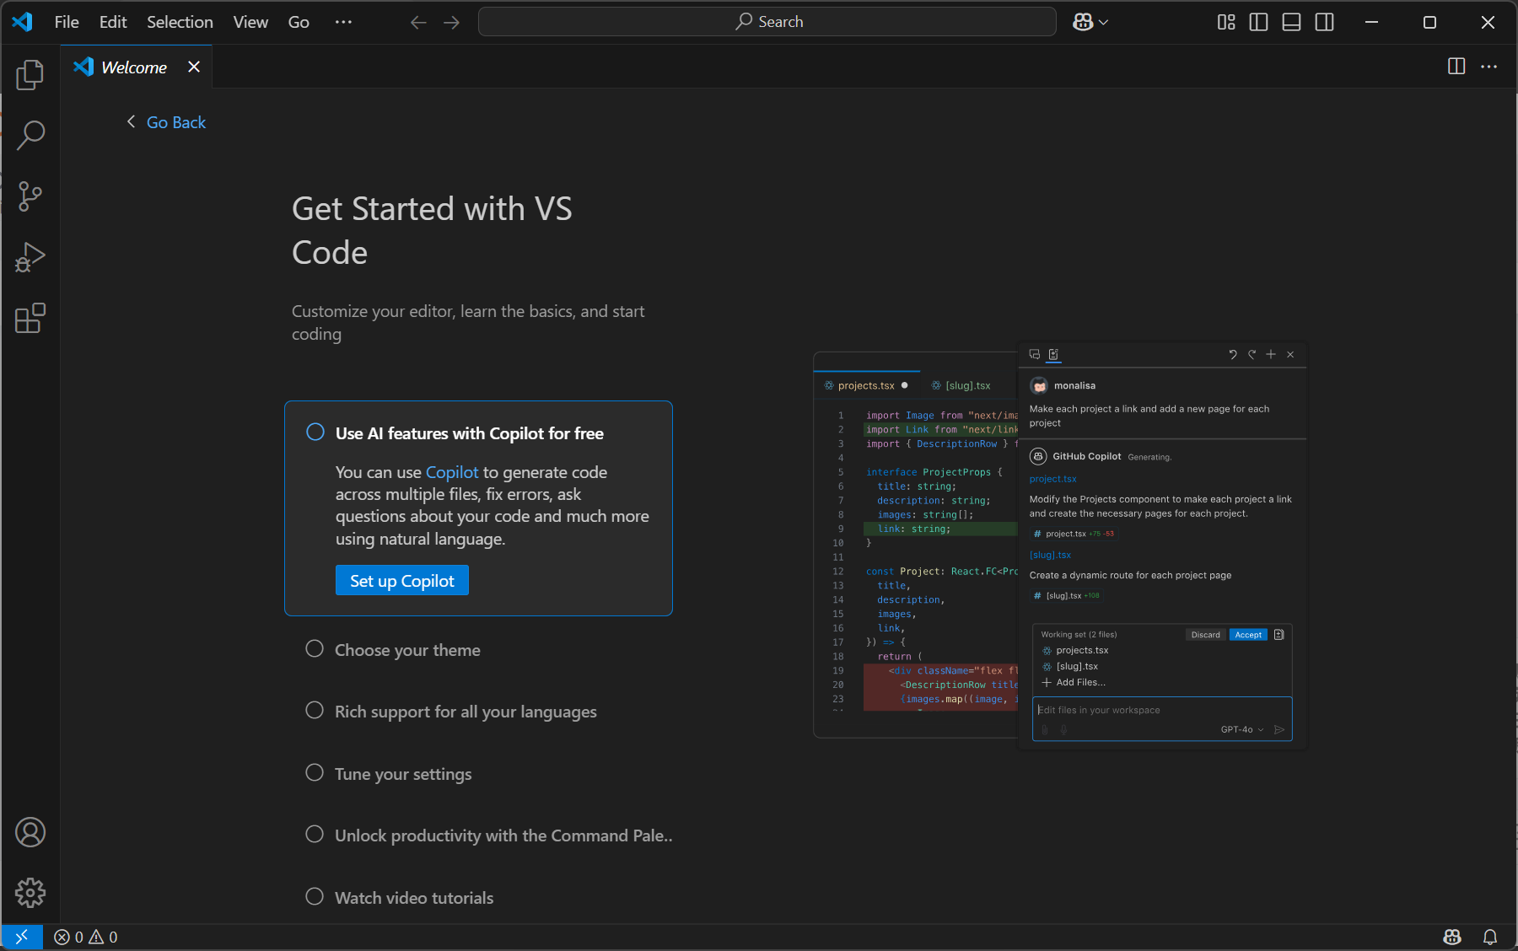Toggle Secondary Side Bar visibility

click(1325, 22)
